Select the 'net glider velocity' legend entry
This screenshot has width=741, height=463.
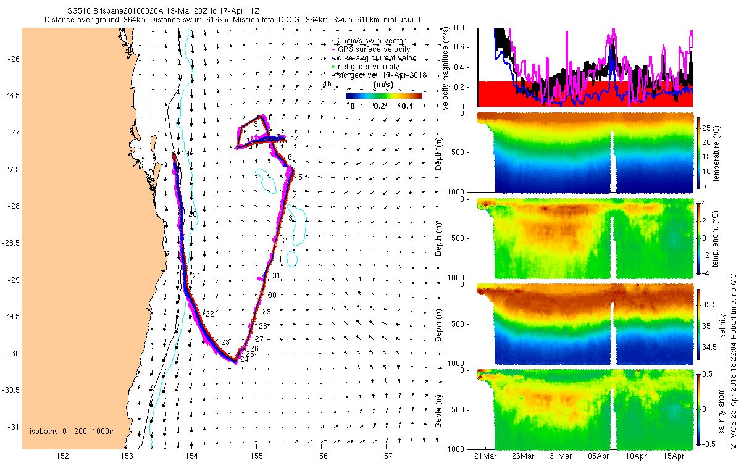click(367, 66)
